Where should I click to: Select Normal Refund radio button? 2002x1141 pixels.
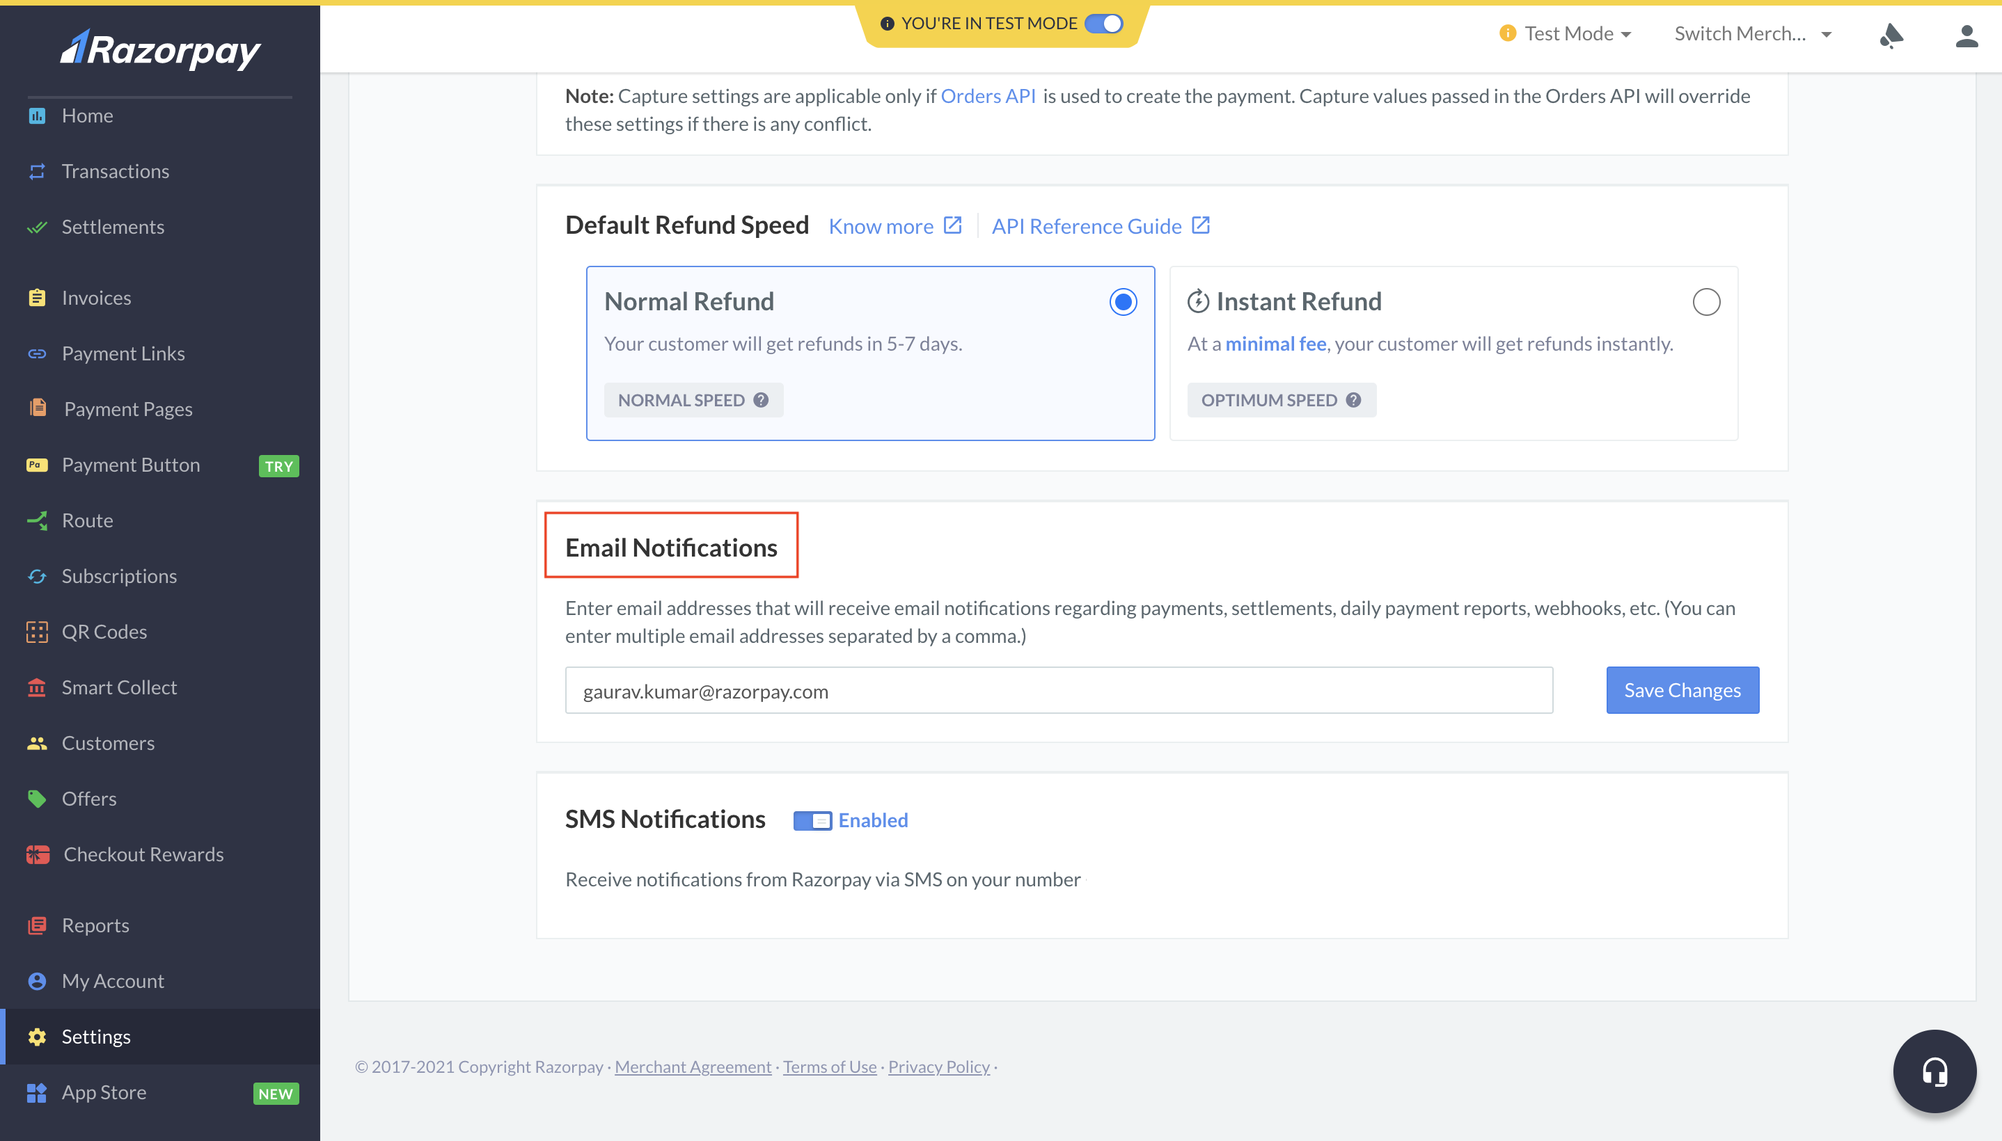1124,300
